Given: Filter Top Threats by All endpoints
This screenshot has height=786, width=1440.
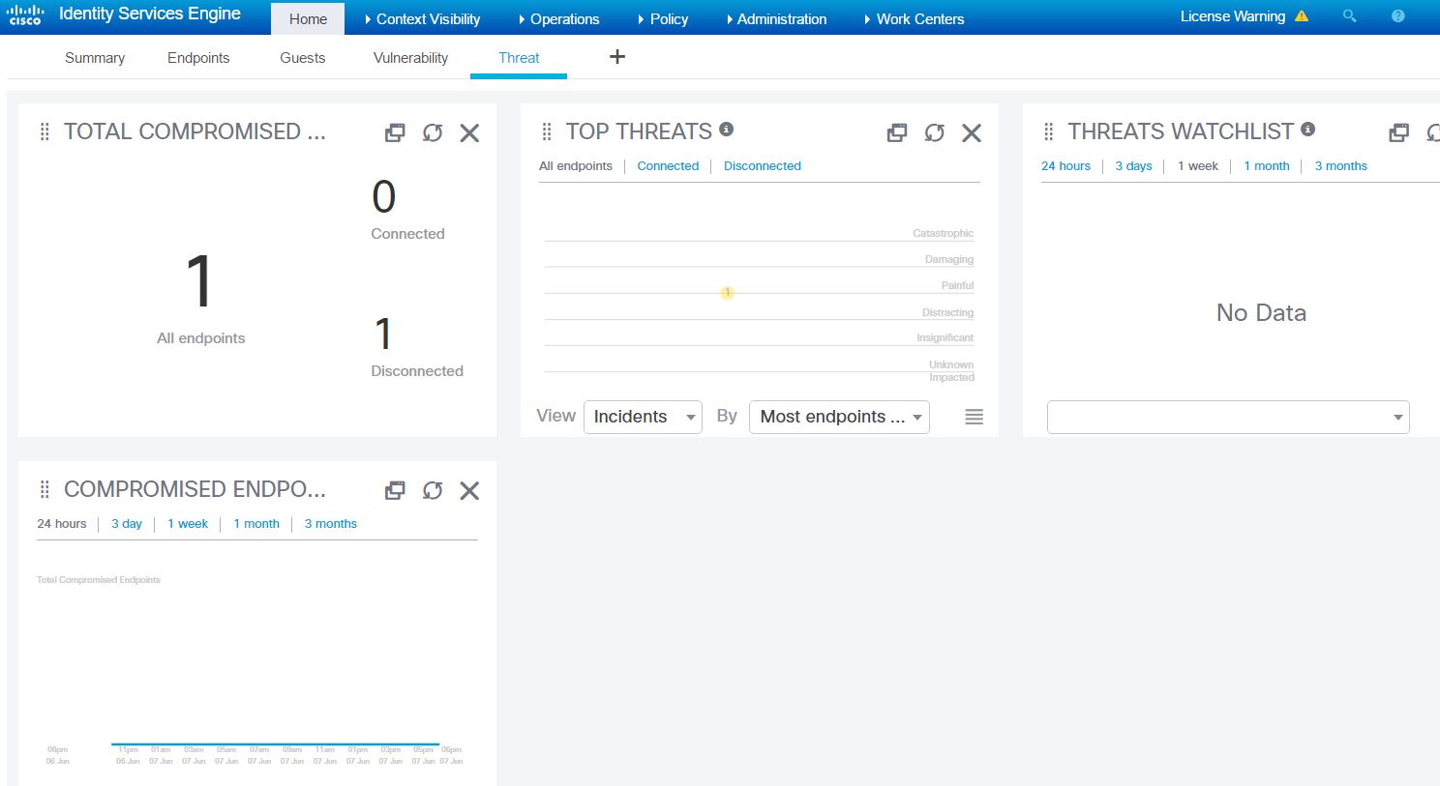Looking at the screenshot, I should click(576, 166).
